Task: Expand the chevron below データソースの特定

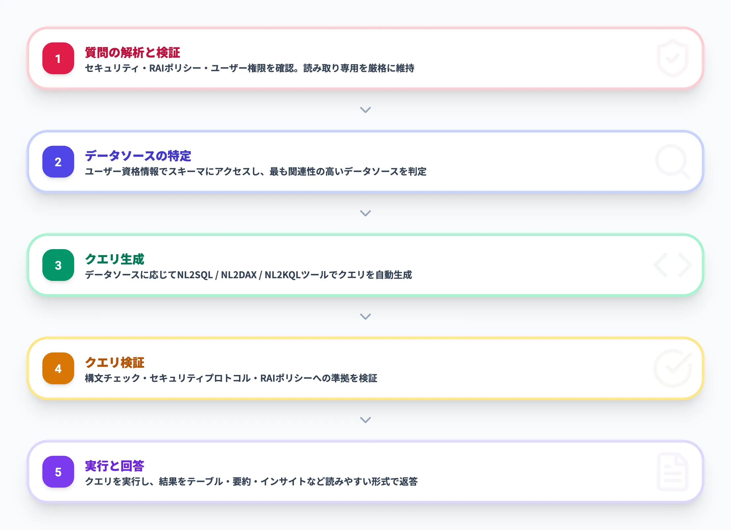Action: 365,214
